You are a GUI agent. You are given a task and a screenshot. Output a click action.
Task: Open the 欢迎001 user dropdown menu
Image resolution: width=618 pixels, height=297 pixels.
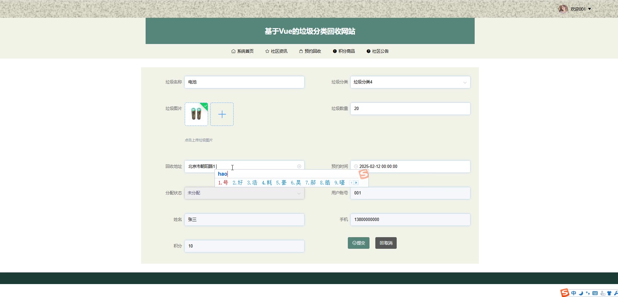click(x=581, y=9)
